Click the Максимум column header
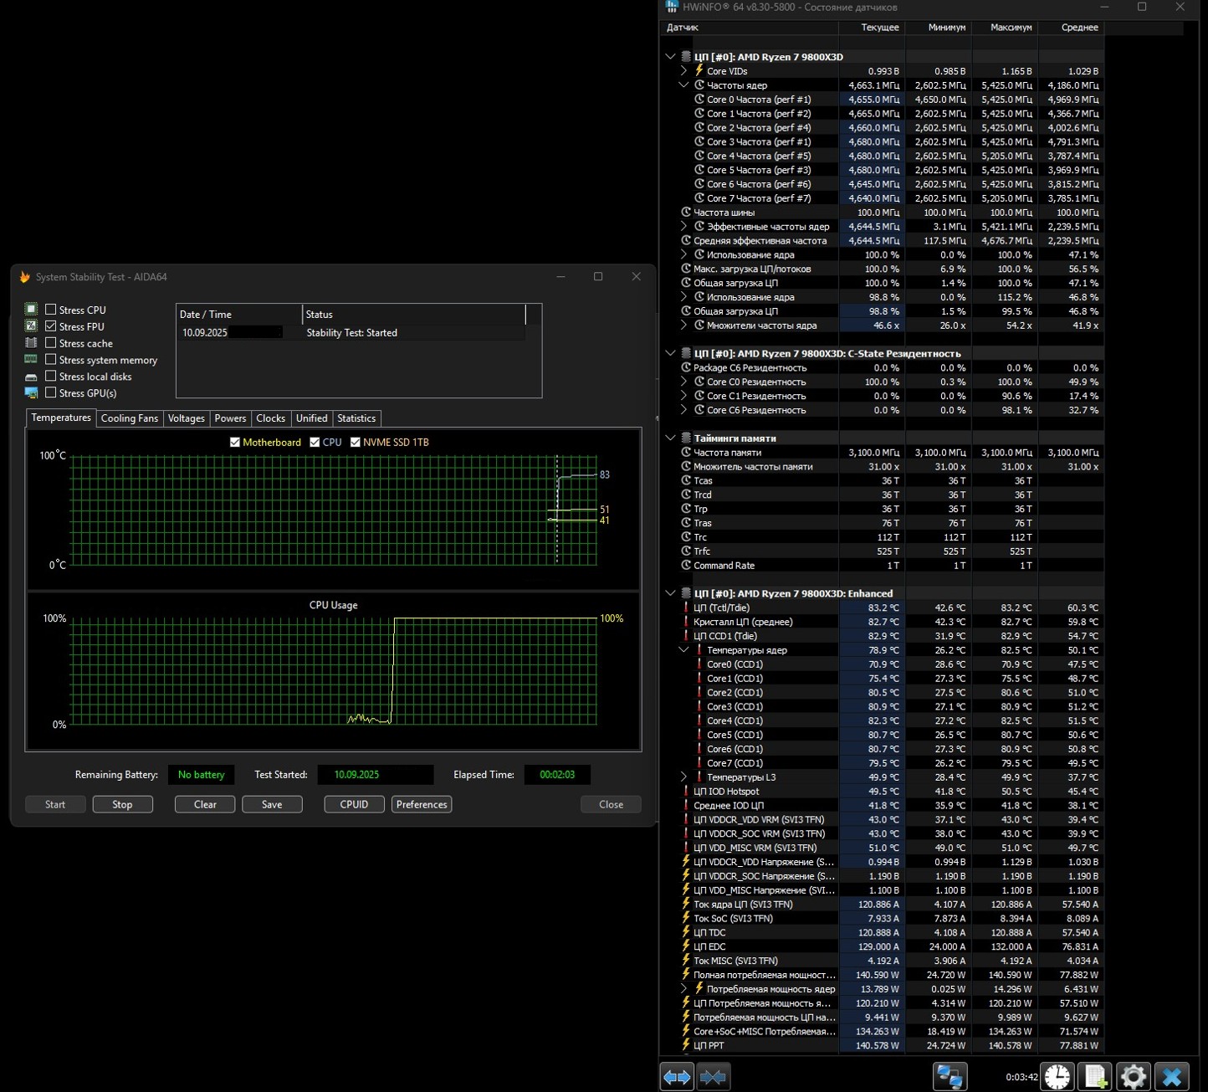 [x=1005, y=28]
